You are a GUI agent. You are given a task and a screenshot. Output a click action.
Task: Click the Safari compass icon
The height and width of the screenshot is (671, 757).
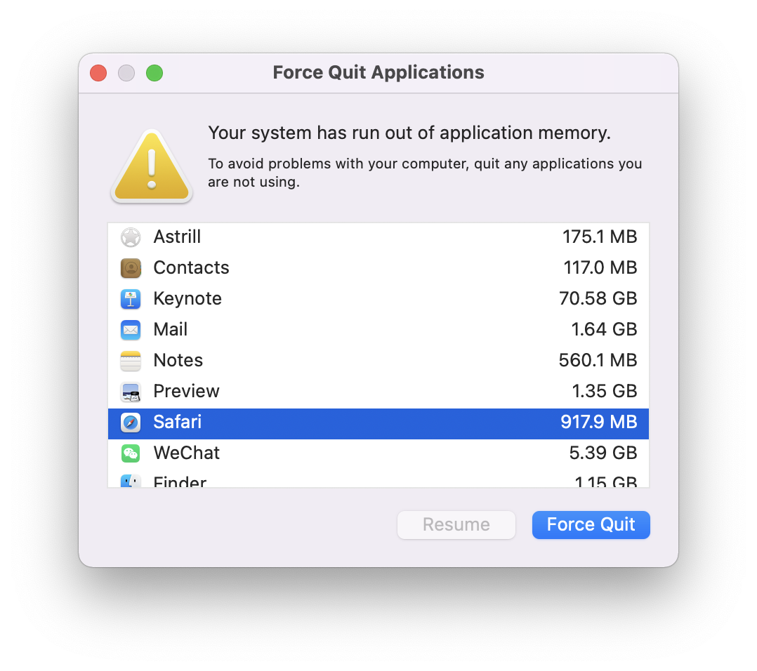point(131,423)
